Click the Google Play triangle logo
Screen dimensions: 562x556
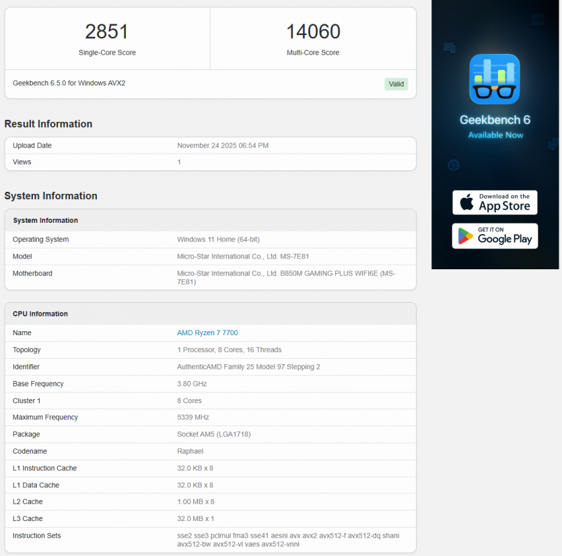[x=465, y=236]
